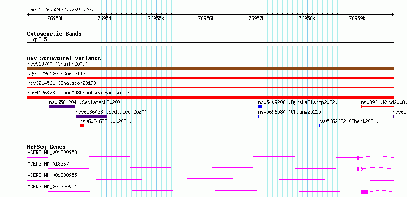Click the ACER3|NM_018367 transcript label
This screenshot has height=197, width=407.
(x=48, y=164)
